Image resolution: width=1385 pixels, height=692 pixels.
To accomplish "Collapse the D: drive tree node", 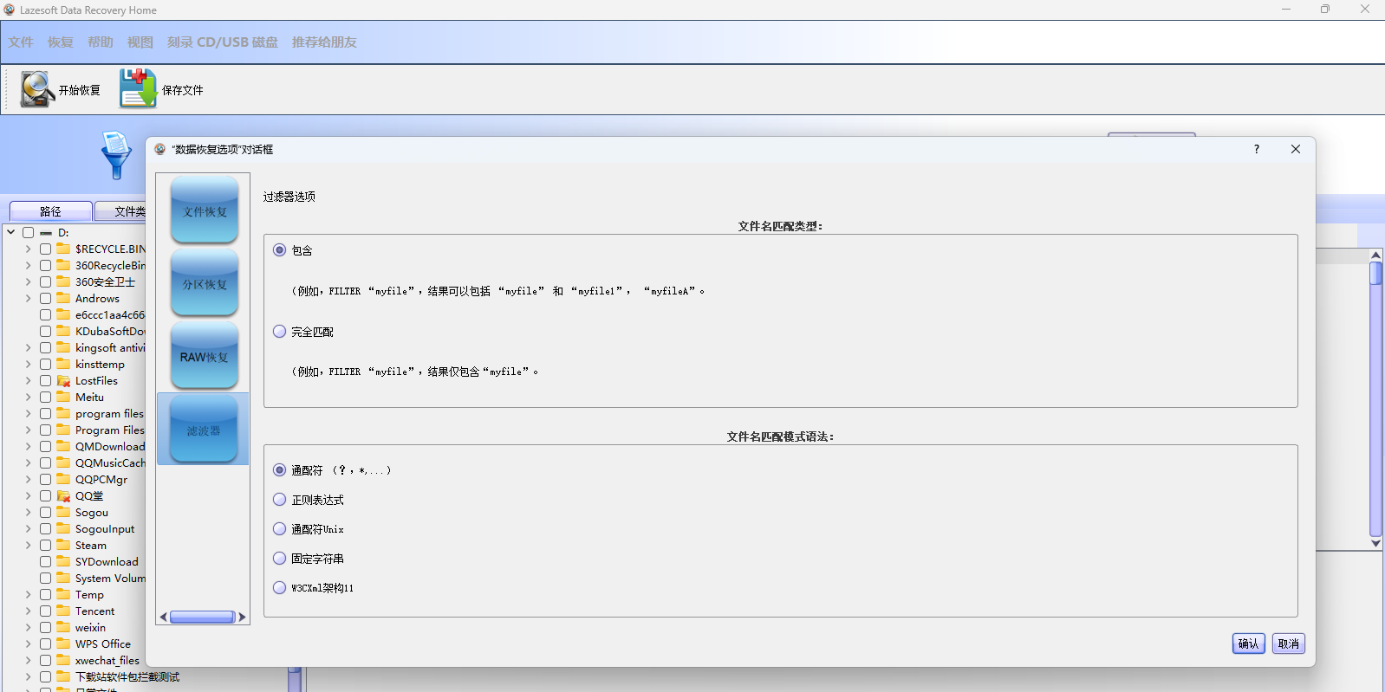I will coord(10,232).
